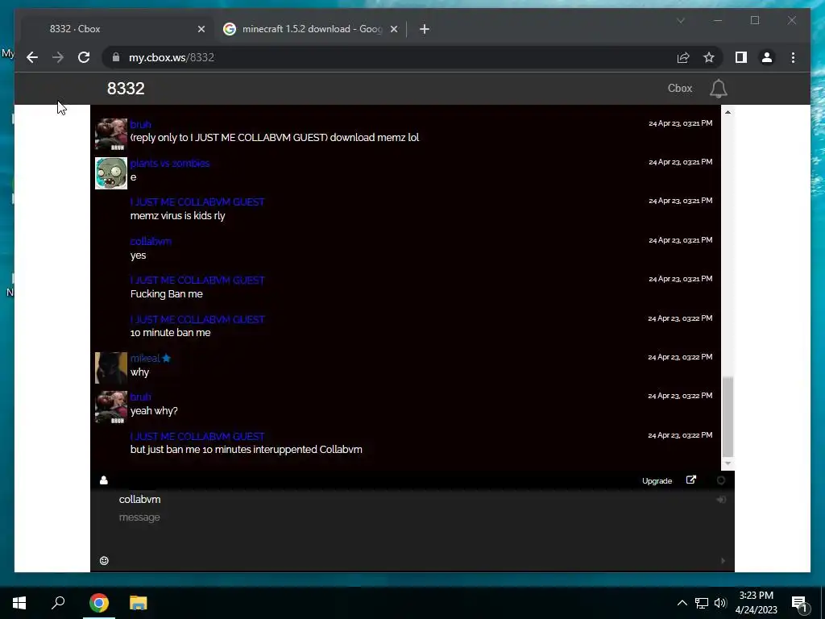Reload the Cbox page
The image size is (825, 619).
pyautogui.click(x=84, y=57)
